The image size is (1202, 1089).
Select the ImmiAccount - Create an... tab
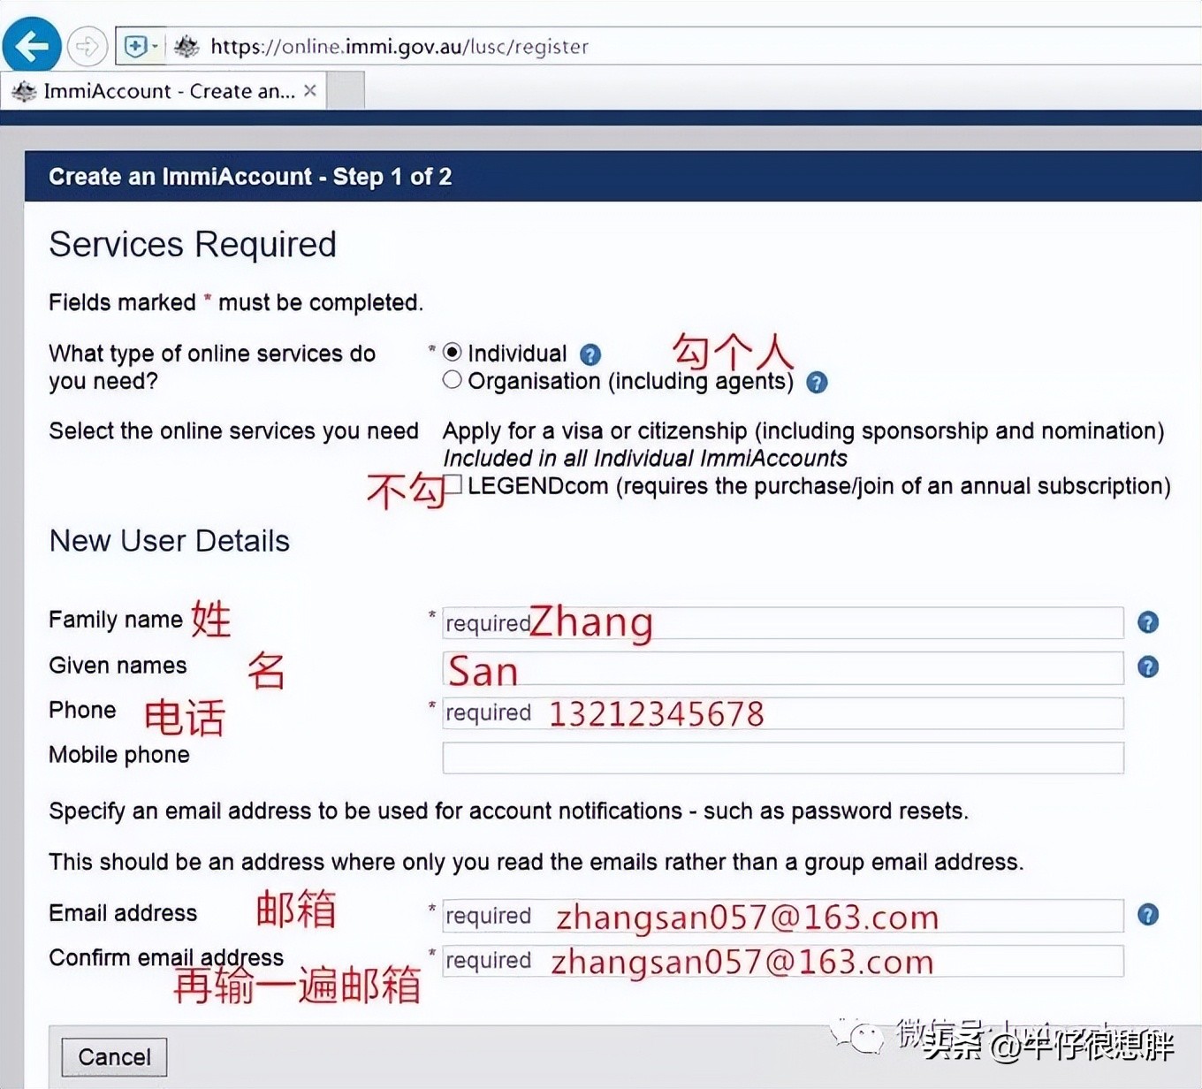pos(164,91)
